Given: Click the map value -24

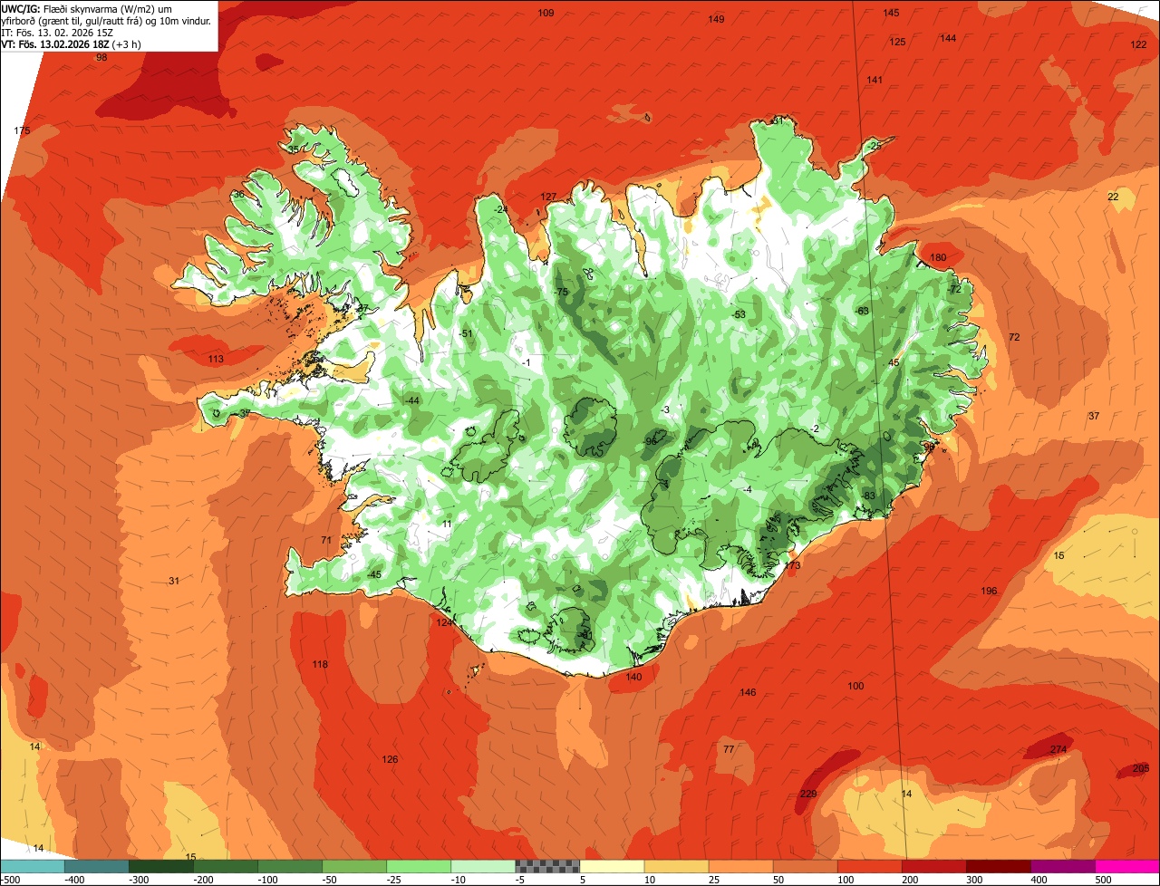Looking at the screenshot, I should click(x=500, y=209).
